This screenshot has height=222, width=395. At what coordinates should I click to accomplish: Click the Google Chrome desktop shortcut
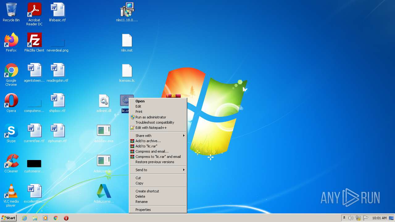[11, 75]
